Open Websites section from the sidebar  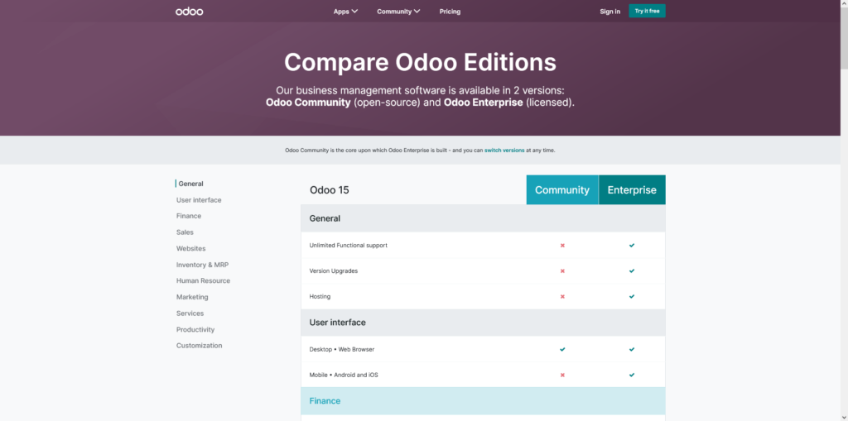[191, 249]
